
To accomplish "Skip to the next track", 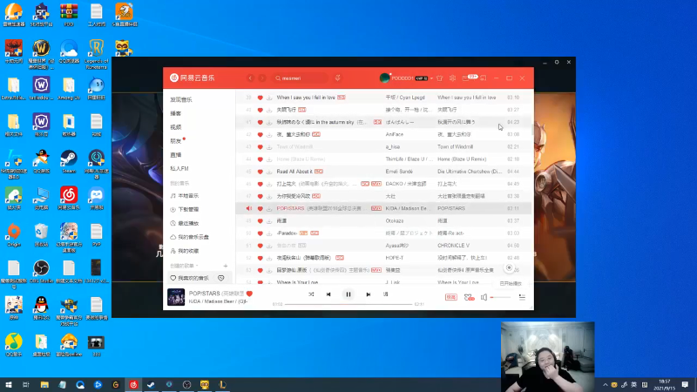I will (x=368, y=294).
